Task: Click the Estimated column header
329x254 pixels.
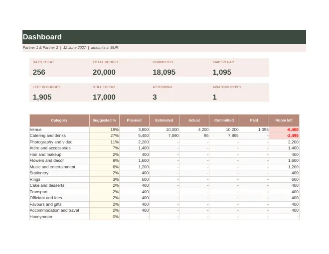Action: pos(164,121)
